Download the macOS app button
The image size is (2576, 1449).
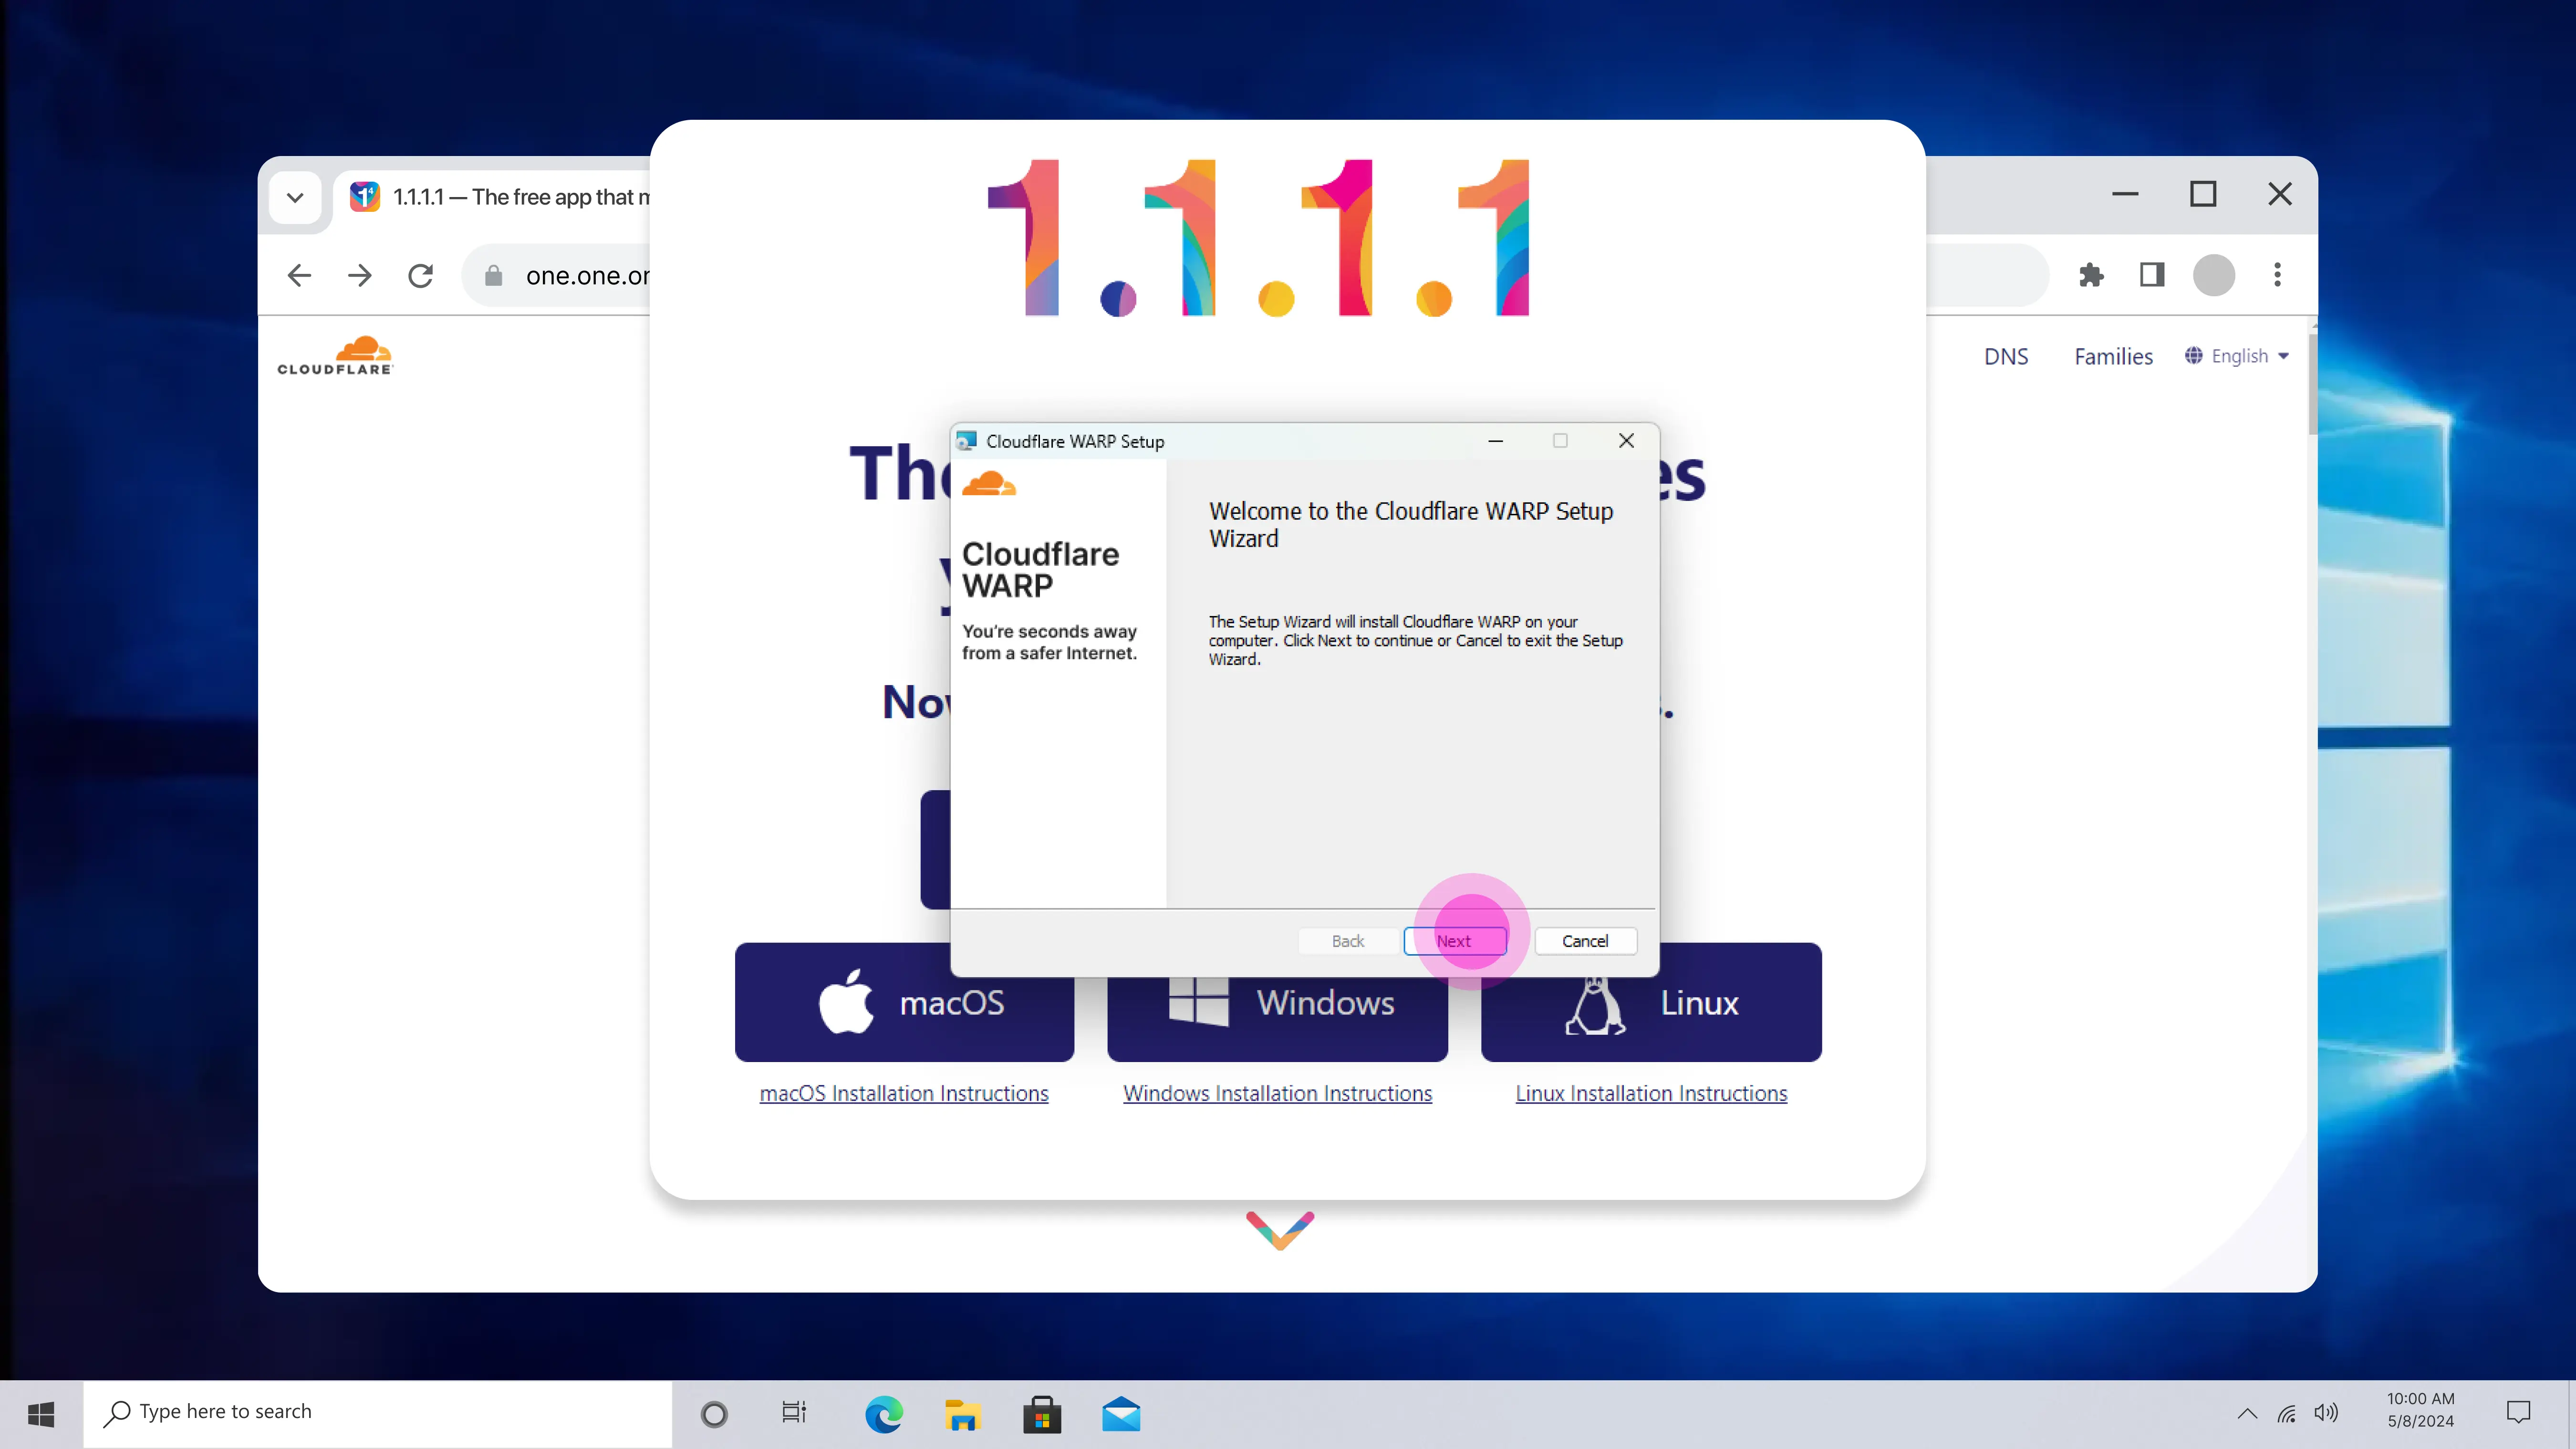pyautogui.click(x=904, y=1002)
